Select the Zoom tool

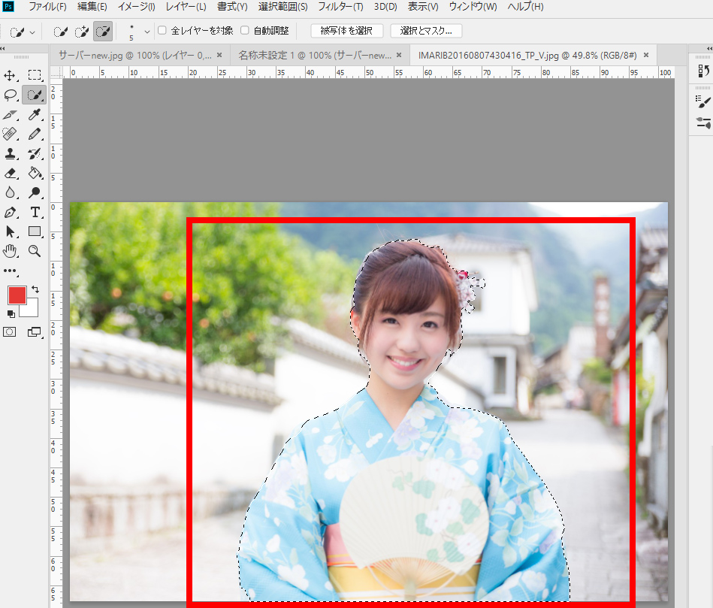tap(35, 251)
